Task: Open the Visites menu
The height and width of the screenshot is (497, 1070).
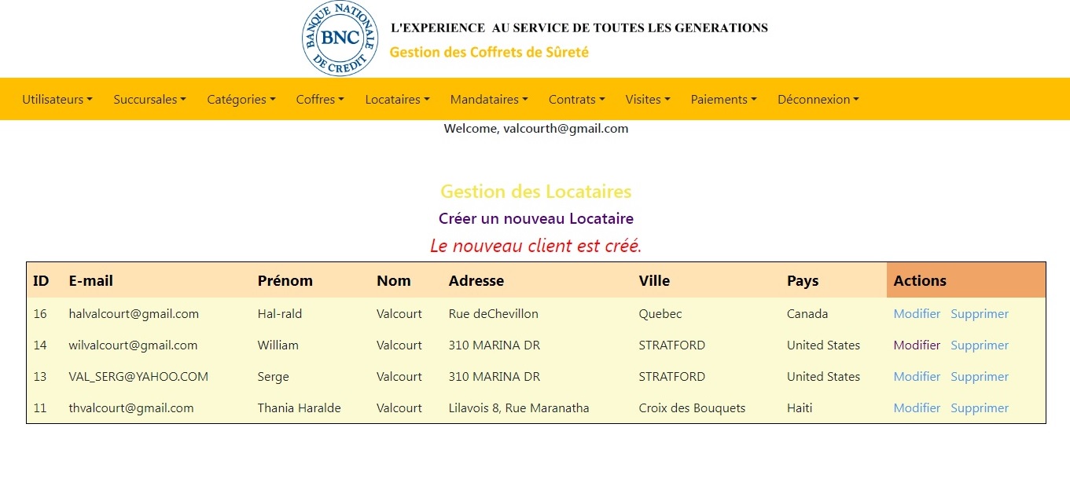Action: pyautogui.click(x=647, y=100)
